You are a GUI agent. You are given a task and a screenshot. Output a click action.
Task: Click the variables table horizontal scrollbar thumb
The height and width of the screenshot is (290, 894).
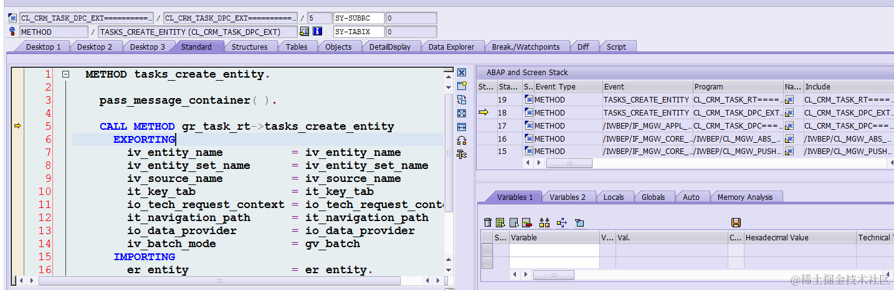(553, 275)
